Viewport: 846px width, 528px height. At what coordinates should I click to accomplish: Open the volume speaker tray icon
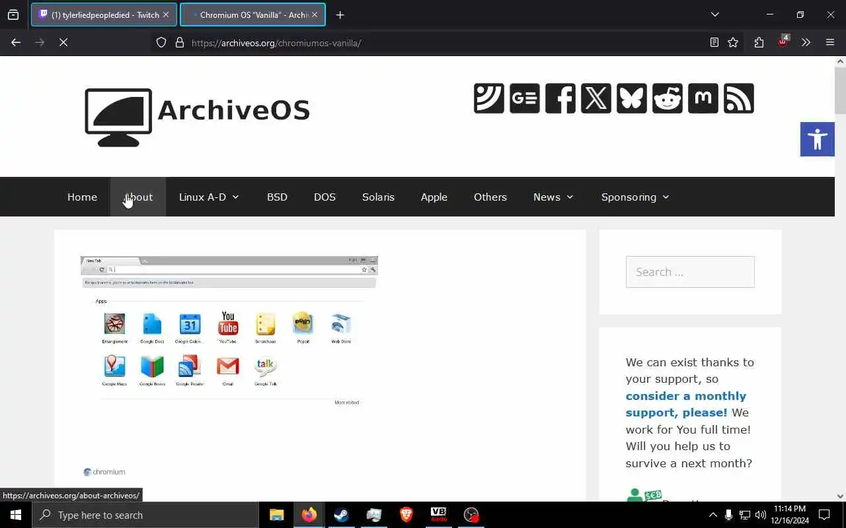(761, 515)
